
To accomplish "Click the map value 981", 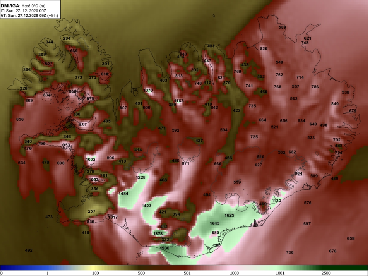I will (82, 125).
